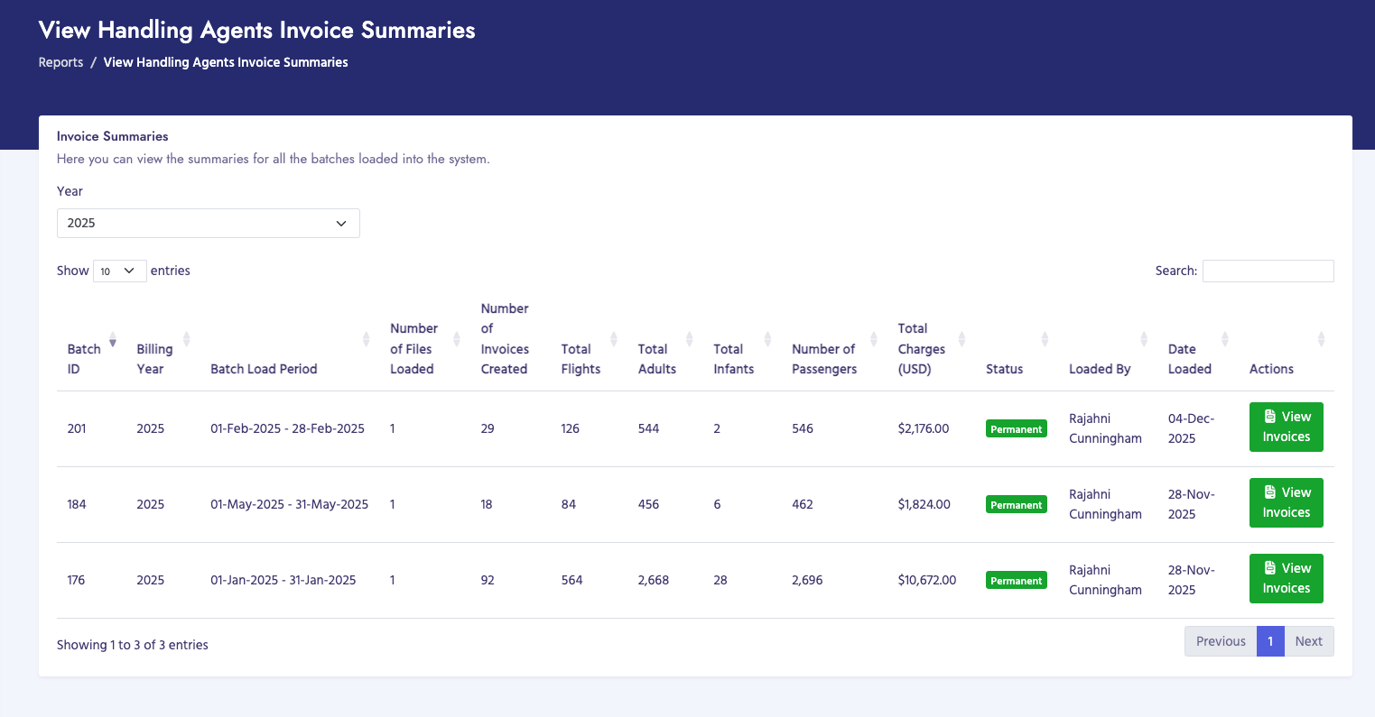This screenshot has width=1375, height=717.
Task: Open the Year dropdown
Action: pos(208,223)
